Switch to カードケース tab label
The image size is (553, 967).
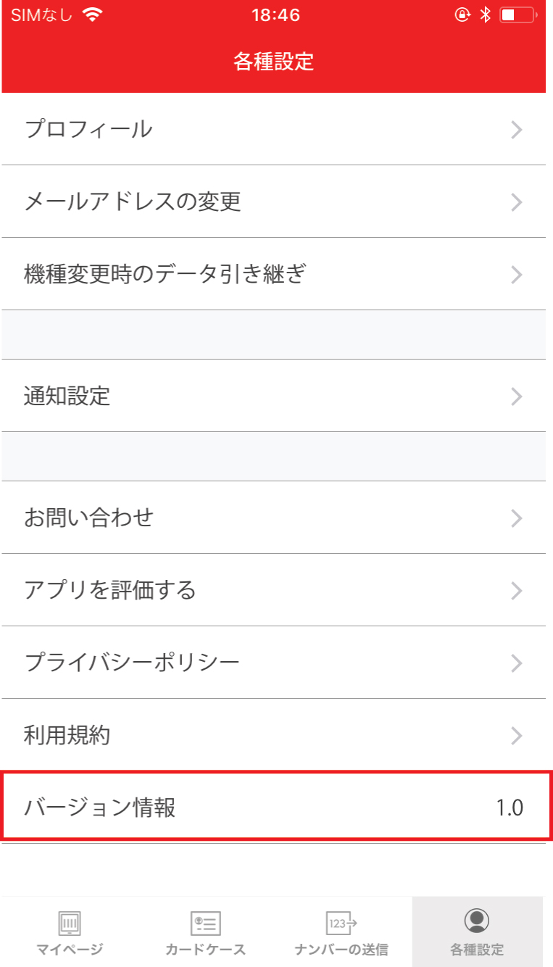[x=205, y=950]
